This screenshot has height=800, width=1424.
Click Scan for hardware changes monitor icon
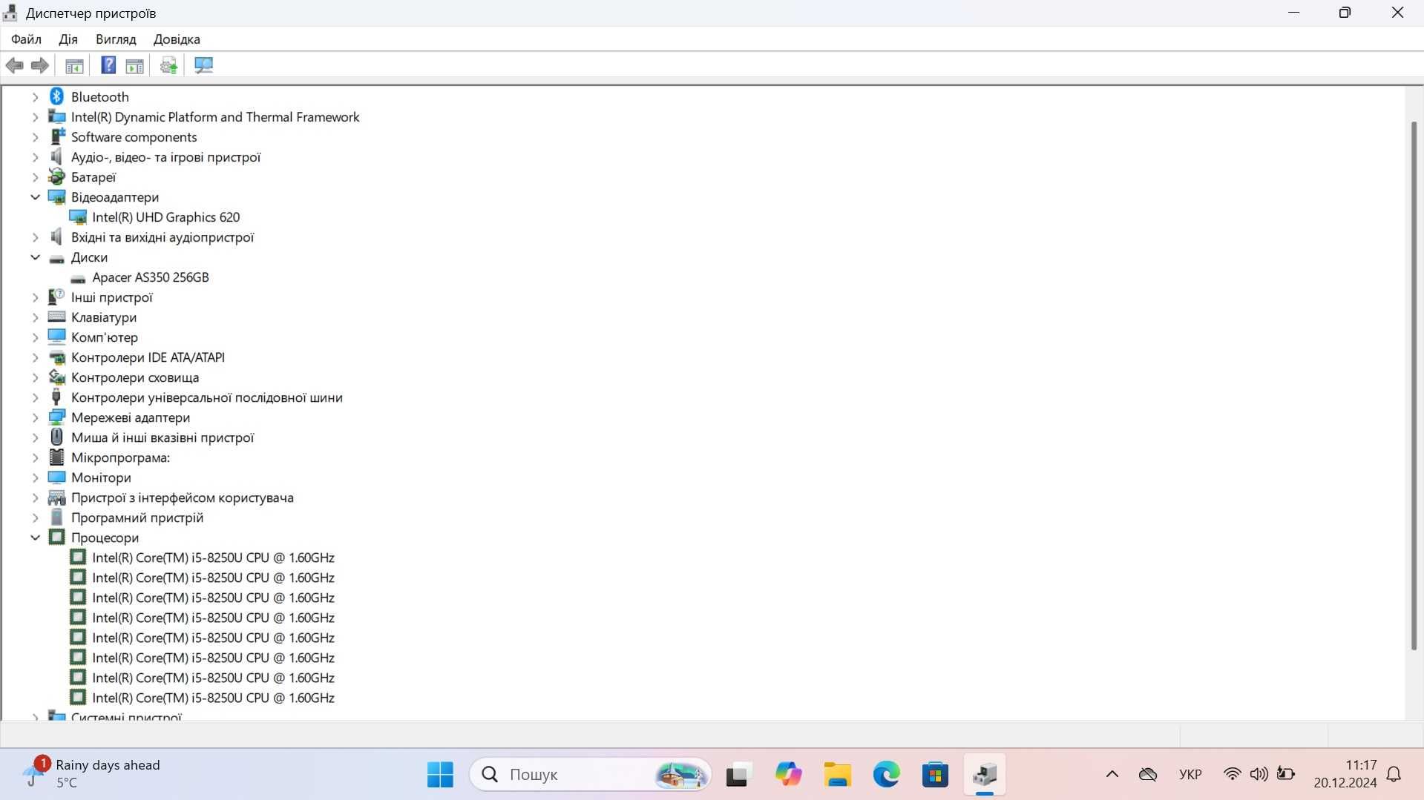(203, 65)
